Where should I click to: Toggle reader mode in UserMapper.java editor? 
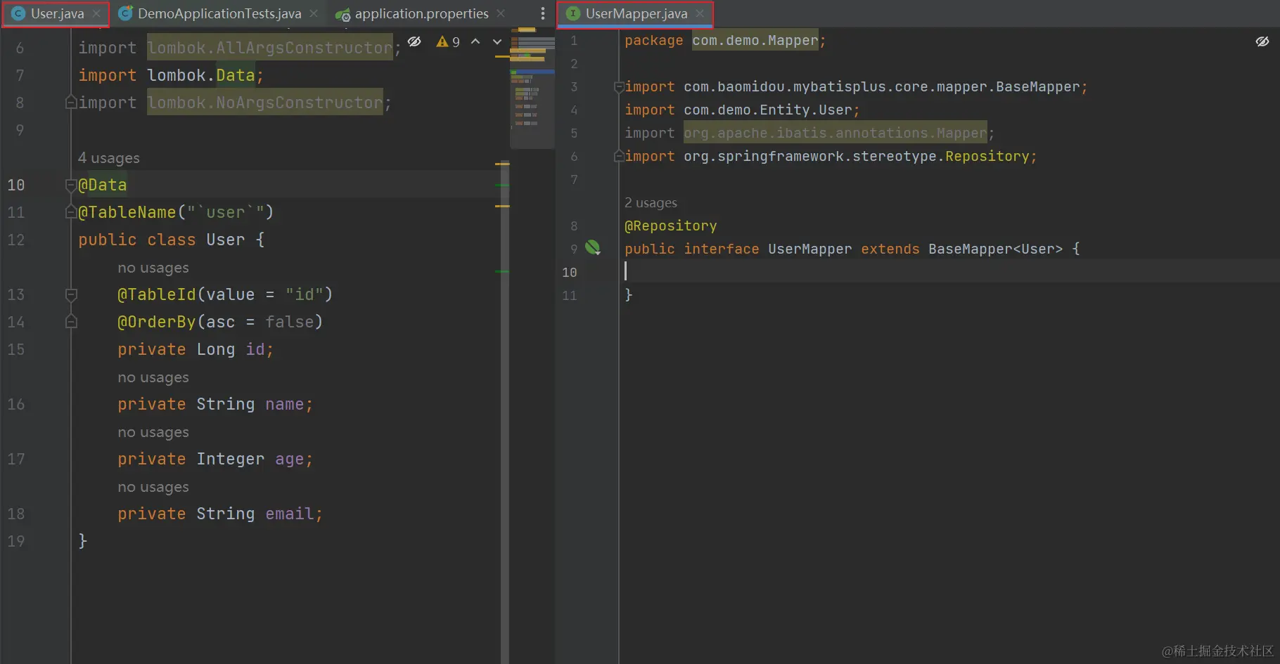point(1262,41)
